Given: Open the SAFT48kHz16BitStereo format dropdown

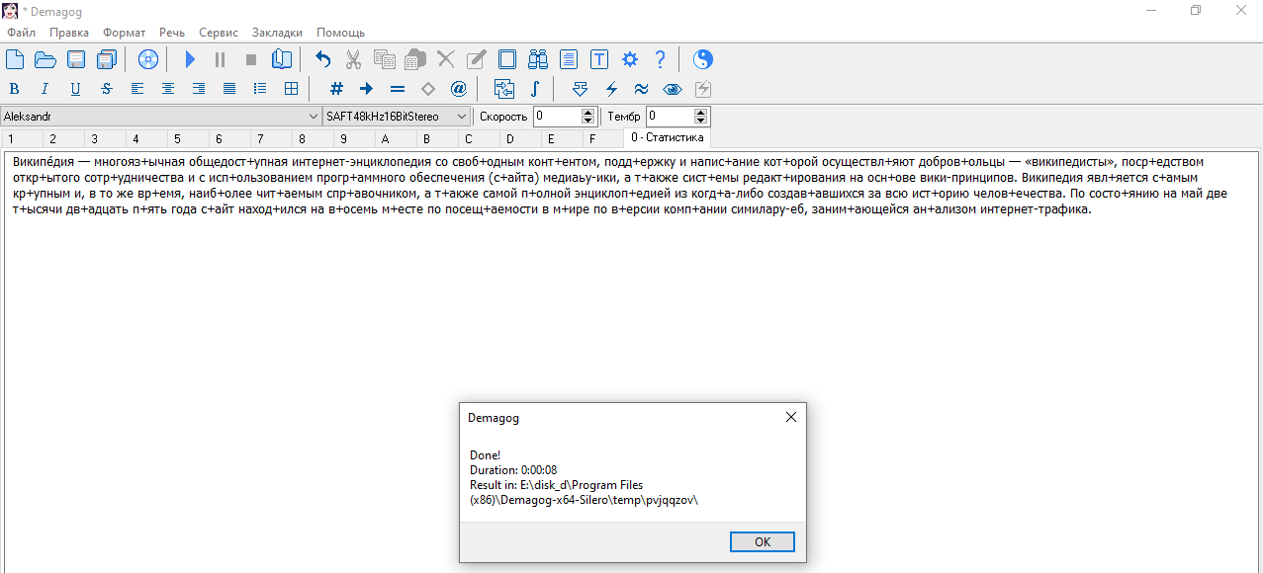Looking at the screenshot, I should 462,117.
